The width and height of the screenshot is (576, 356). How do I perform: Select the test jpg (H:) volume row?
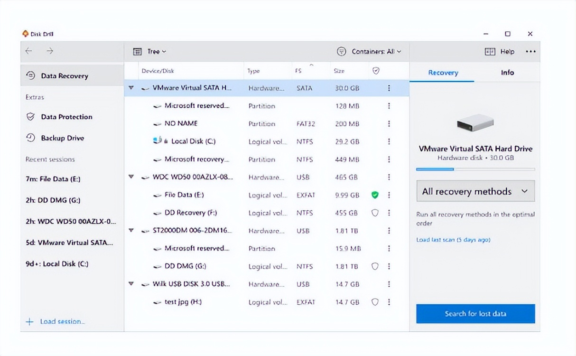coord(267,302)
